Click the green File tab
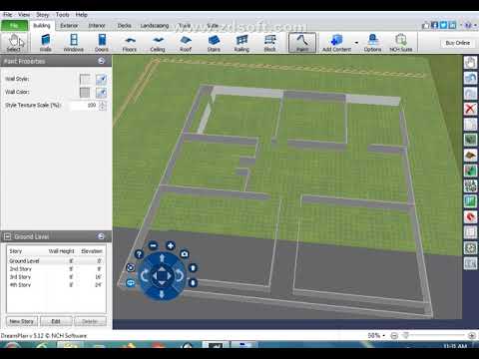The height and width of the screenshot is (359, 479). coord(14,25)
